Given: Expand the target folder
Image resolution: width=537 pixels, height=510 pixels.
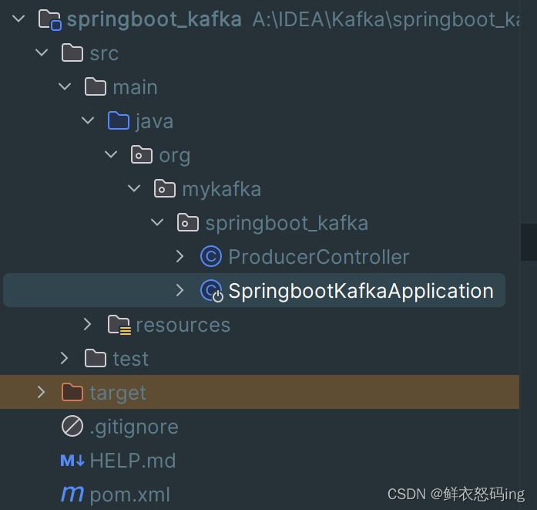Looking at the screenshot, I should (x=41, y=393).
